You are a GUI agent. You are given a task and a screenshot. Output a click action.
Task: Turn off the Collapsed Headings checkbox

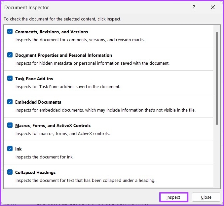point(10,172)
